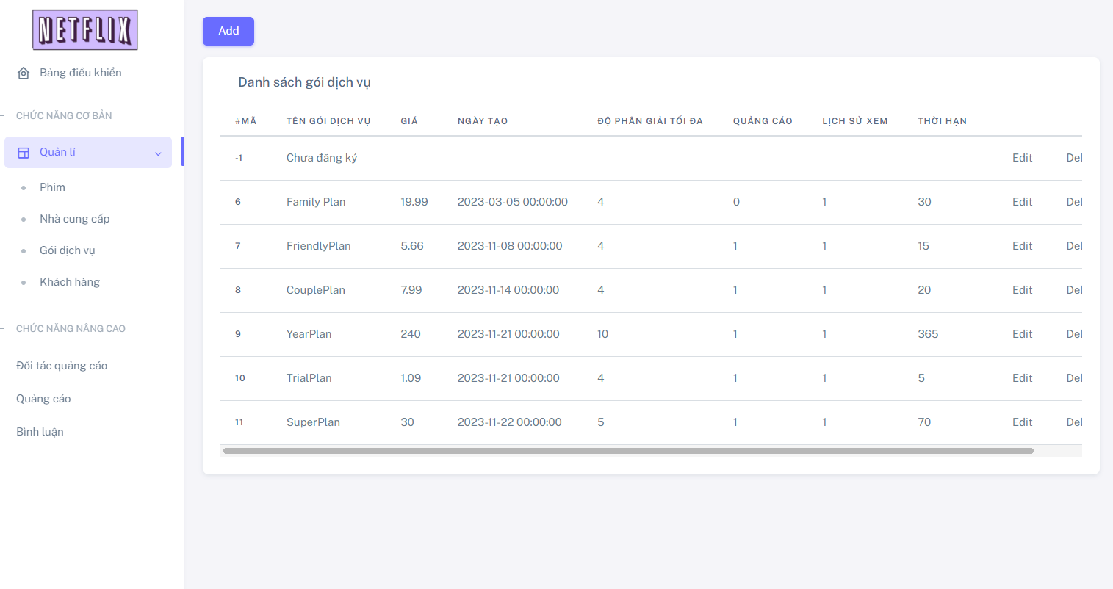Open the Quảng cáo page
This screenshot has width=1113, height=589.
(43, 399)
